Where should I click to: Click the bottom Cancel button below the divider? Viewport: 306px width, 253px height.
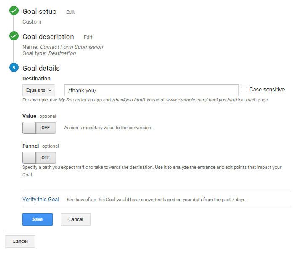20,241
